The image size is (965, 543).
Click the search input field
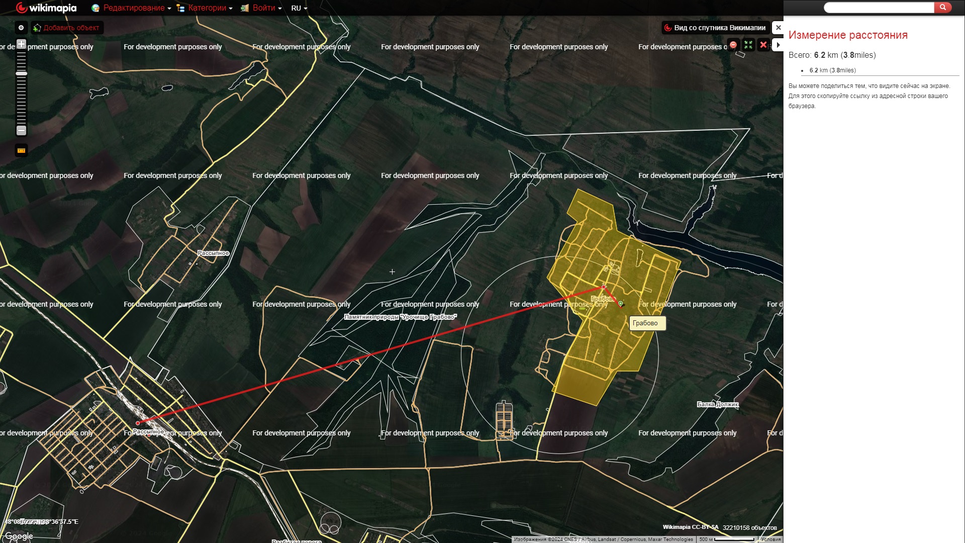[x=879, y=8]
